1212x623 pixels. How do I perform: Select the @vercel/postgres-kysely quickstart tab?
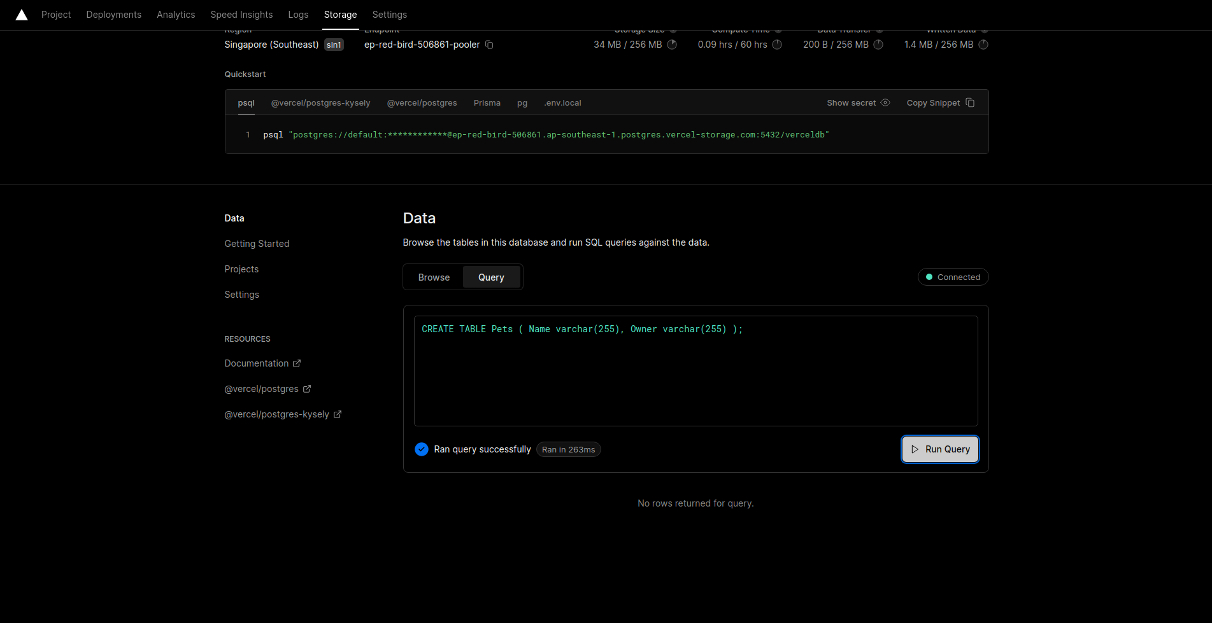pyautogui.click(x=320, y=103)
